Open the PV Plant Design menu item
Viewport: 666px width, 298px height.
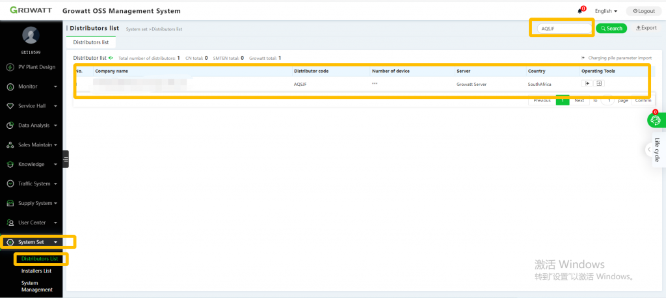(36, 67)
